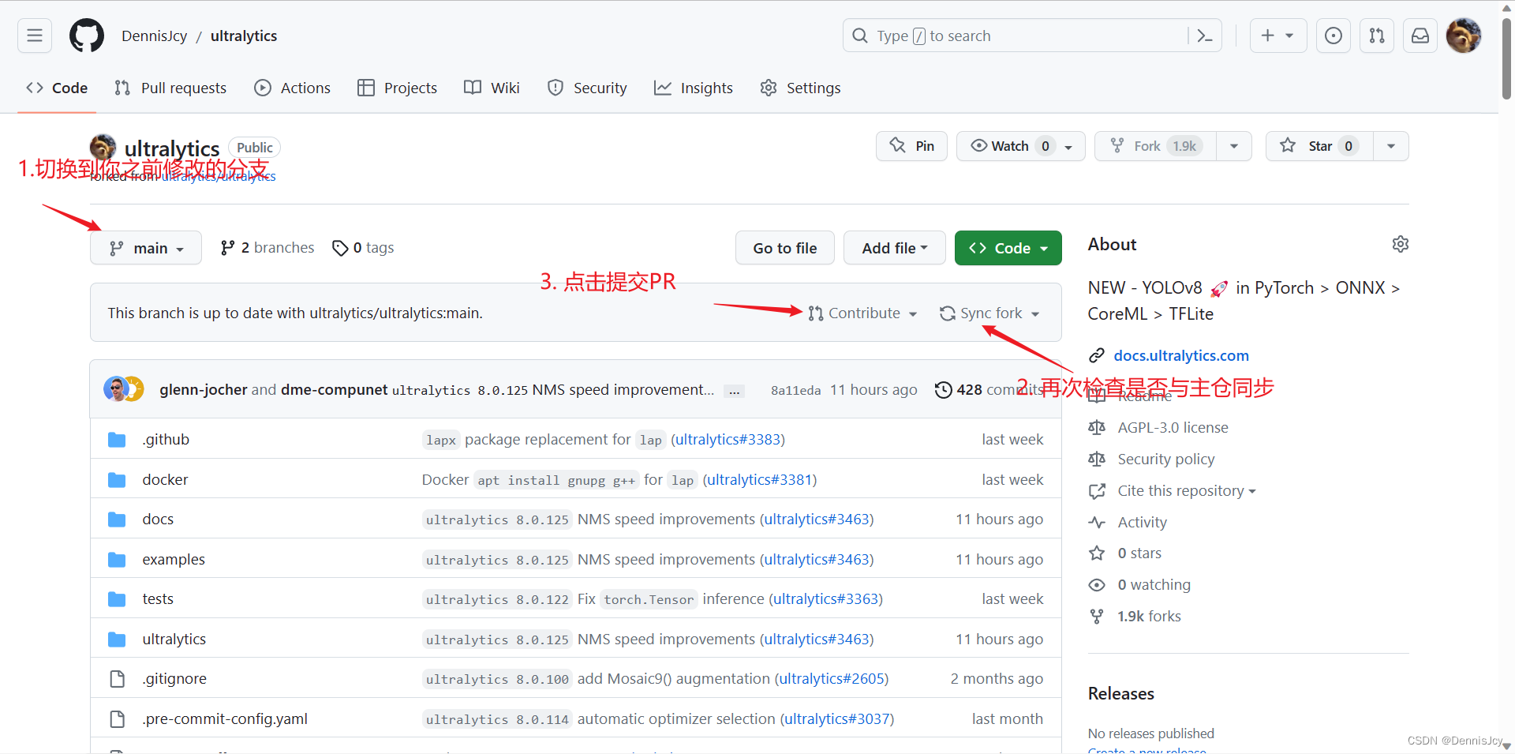The height and width of the screenshot is (754, 1515).
Task: Open the Fork options dropdown arrow
Action: pos(1234,146)
